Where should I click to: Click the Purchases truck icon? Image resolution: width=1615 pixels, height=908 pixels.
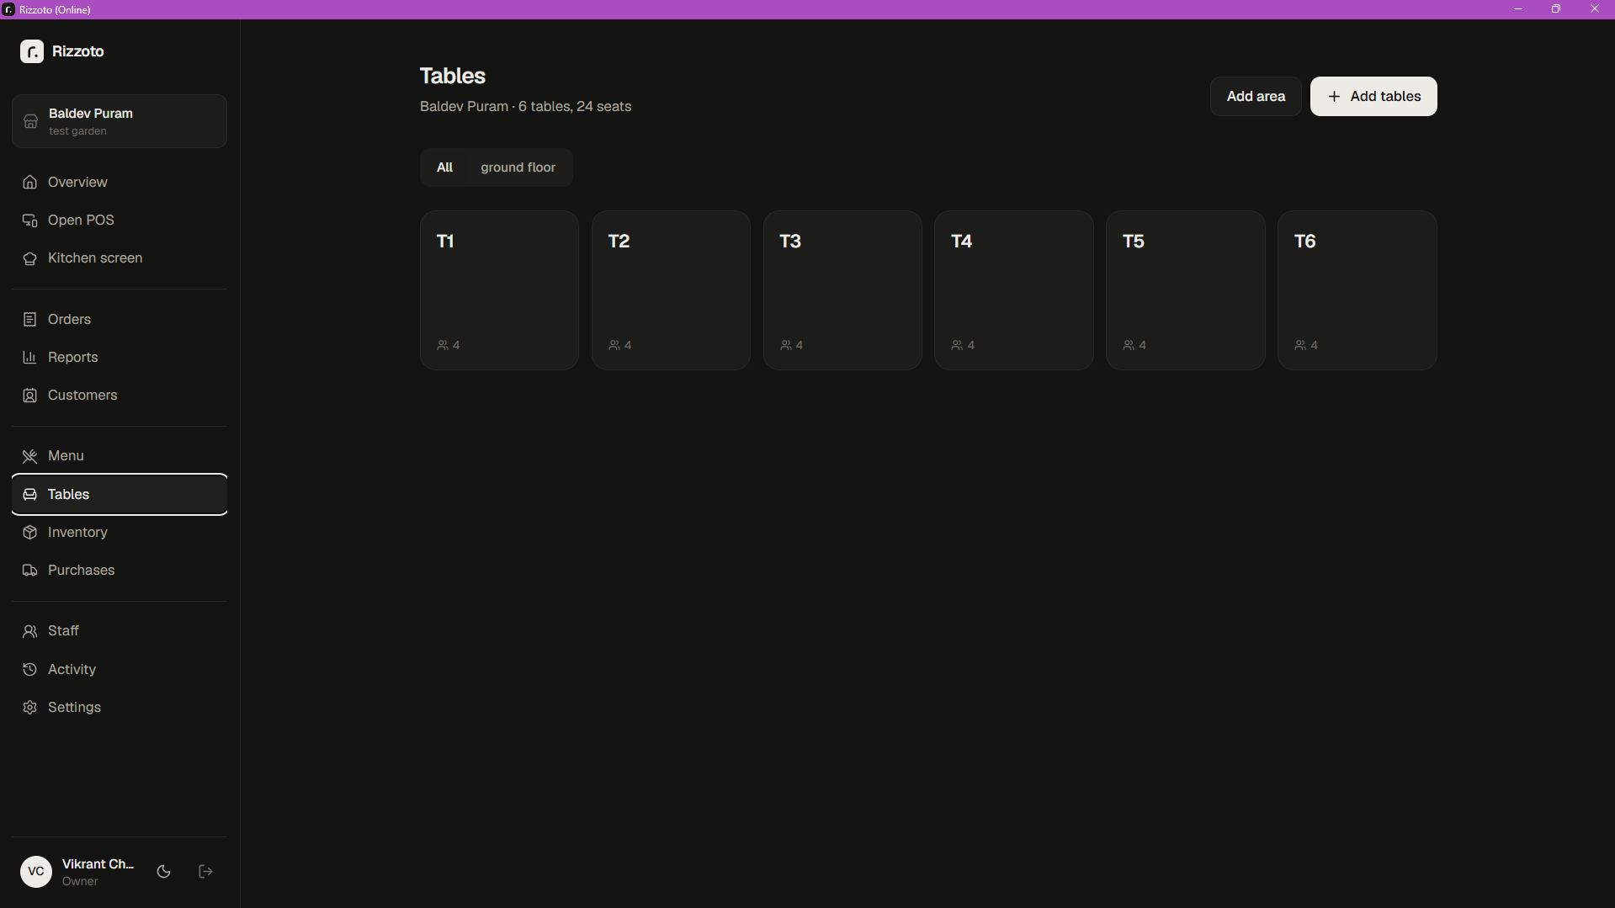coord(30,571)
